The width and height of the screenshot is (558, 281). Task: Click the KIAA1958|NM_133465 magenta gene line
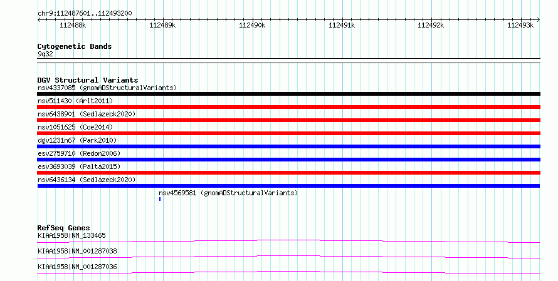[288, 241]
